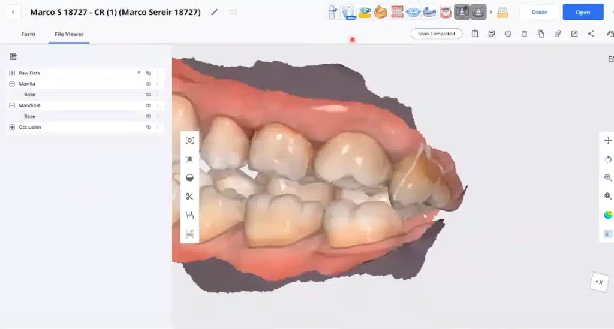Select the Maxilla row label
The image size is (614, 329).
[27, 84]
